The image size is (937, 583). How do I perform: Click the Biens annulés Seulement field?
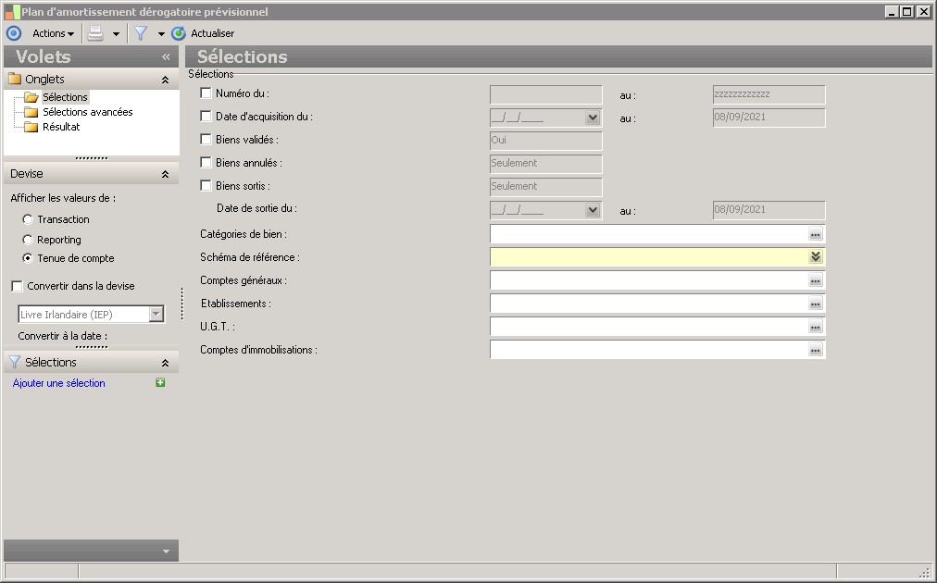[x=545, y=164]
